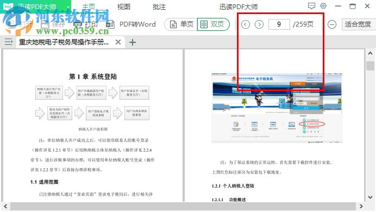
Task: Click the /259页 total pages label
Action: pos(303,24)
